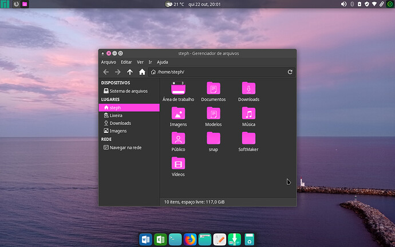395x247 pixels.
Task: Go back using the left arrow button
Action: tap(106, 72)
